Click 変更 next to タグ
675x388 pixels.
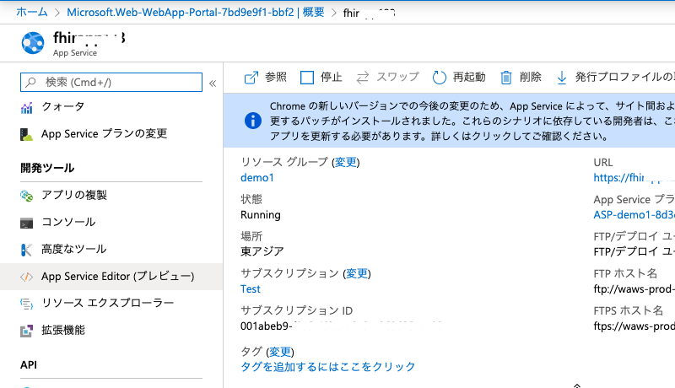click(280, 352)
